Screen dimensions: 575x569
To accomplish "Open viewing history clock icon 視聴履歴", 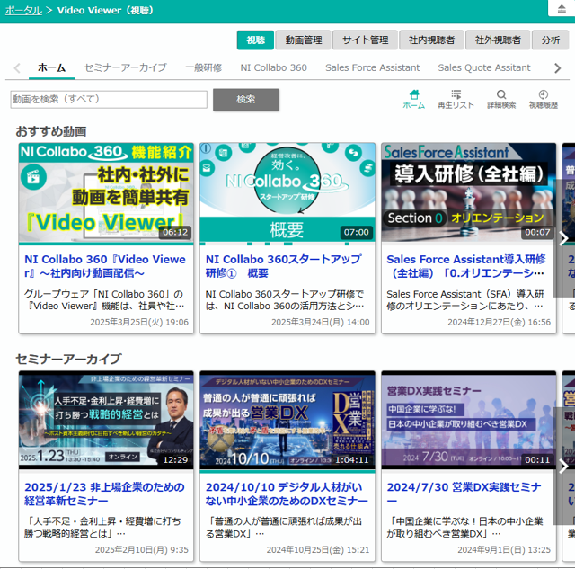I will coord(543,100).
